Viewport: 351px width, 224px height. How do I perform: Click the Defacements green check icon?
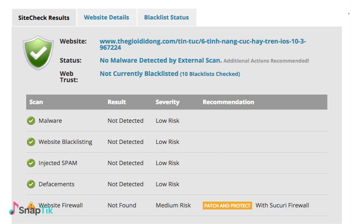click(x=31, y=184)
